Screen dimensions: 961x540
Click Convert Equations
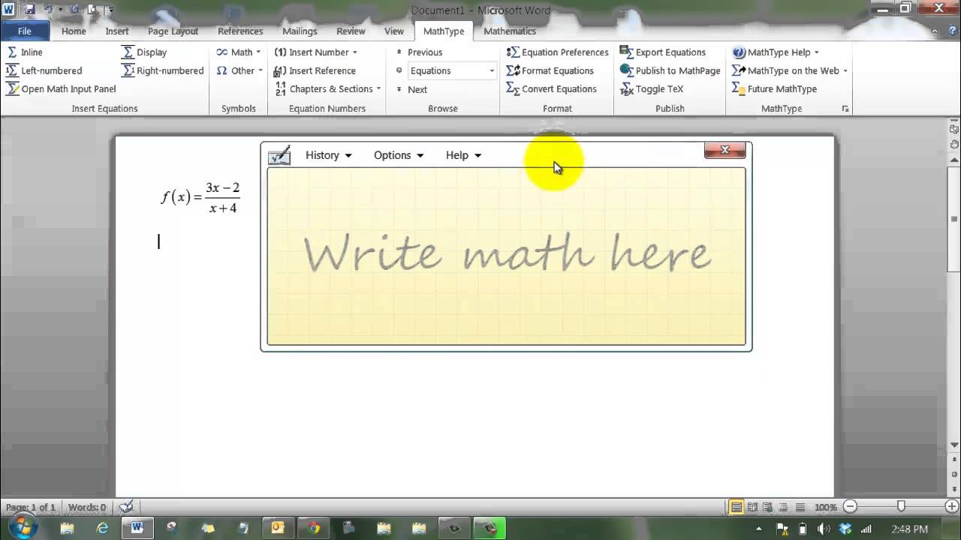[x=551, y=88]
